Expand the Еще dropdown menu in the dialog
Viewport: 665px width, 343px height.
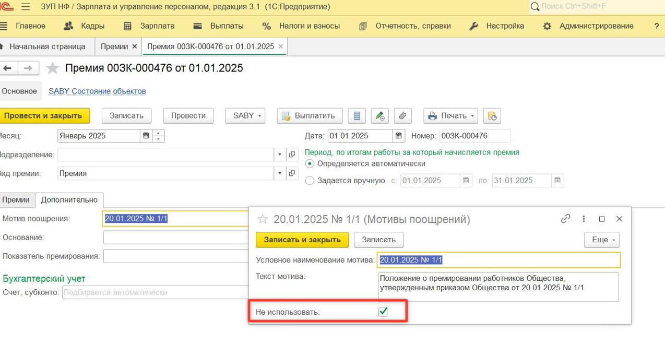click(x=601, y=240)
